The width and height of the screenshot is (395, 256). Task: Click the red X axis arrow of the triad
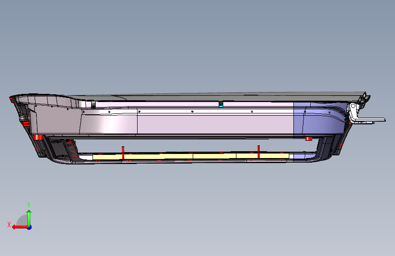(20, 227)
